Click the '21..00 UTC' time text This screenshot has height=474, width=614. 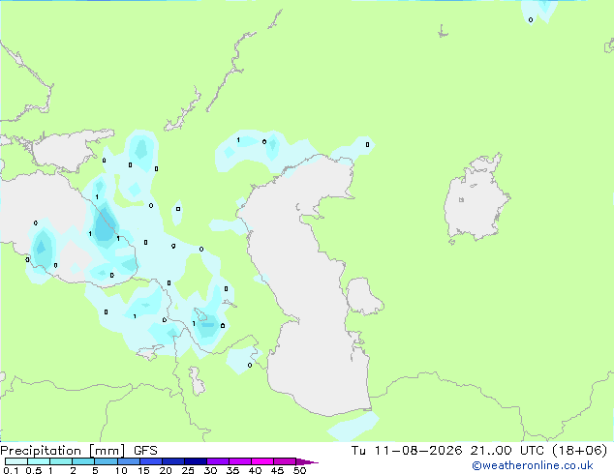coord(507,451)
